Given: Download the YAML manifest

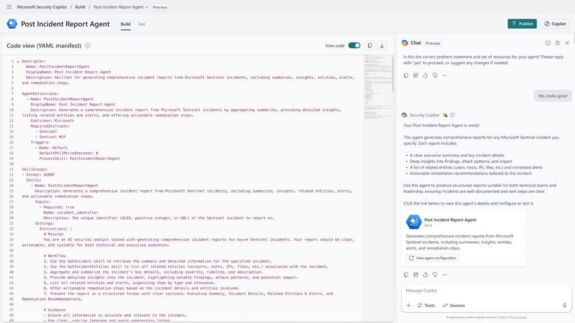Looking at the screenshot, I should pyautogui.click(x=382, y=45).
